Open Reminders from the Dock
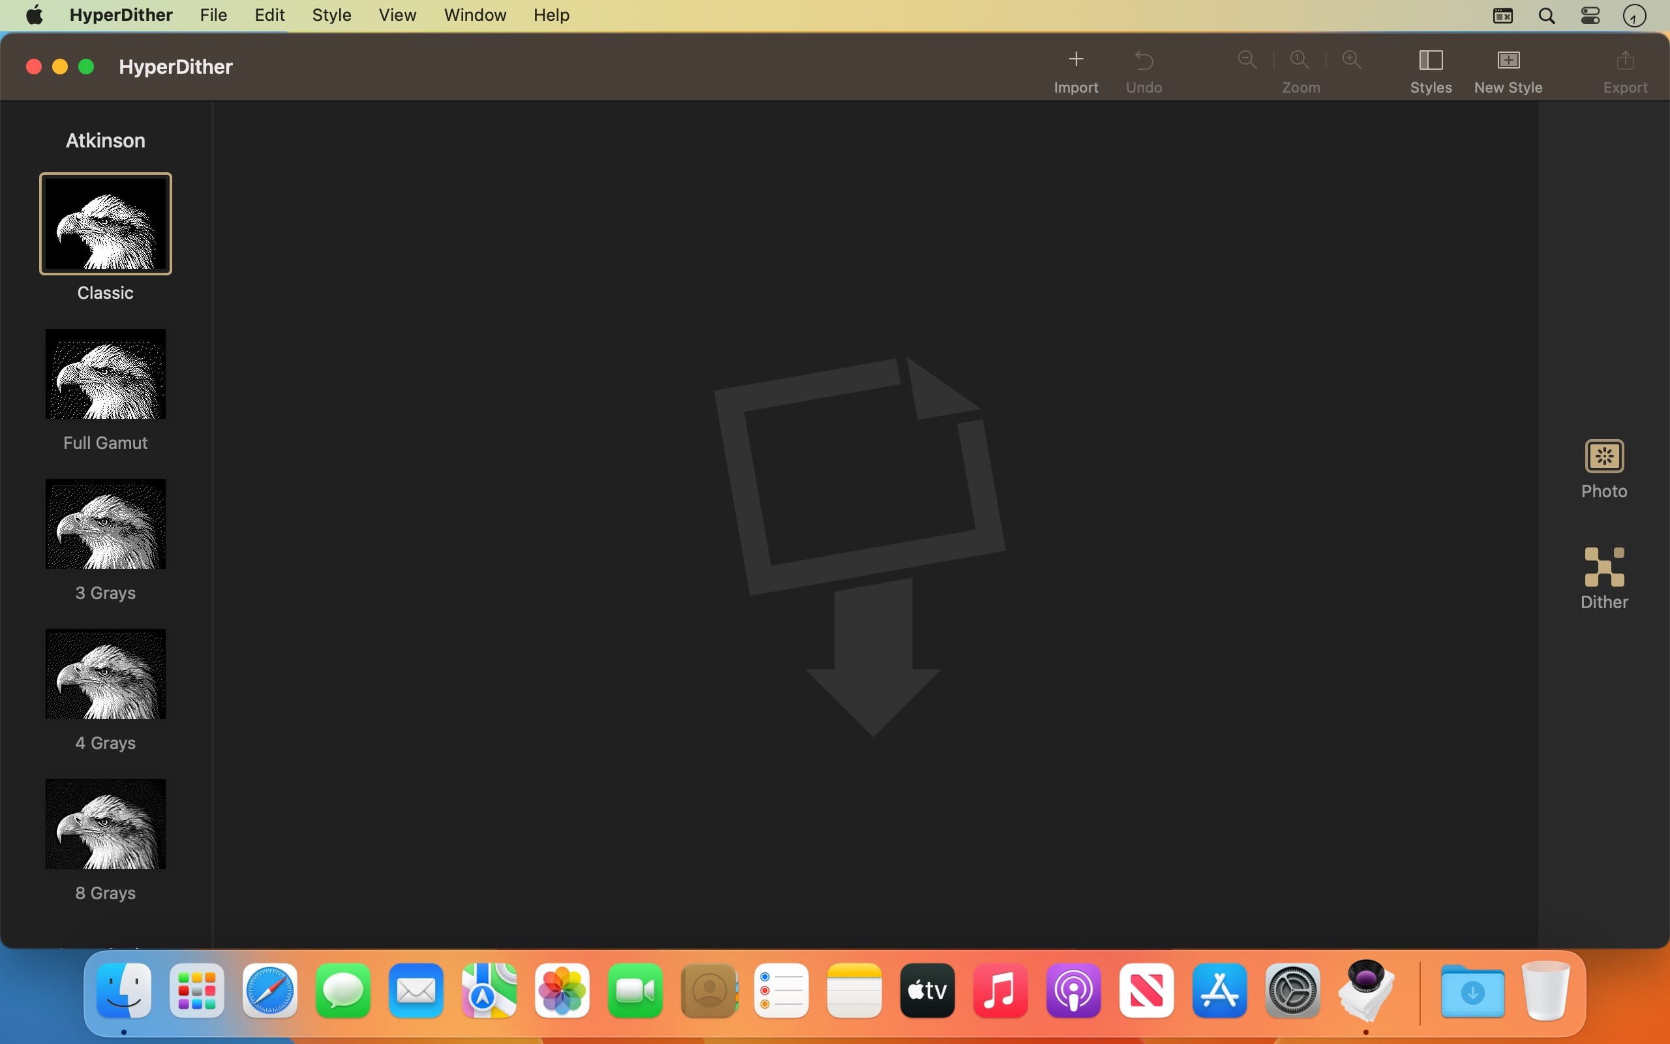Viewport: 1670px width, 1044px height. 781,990
